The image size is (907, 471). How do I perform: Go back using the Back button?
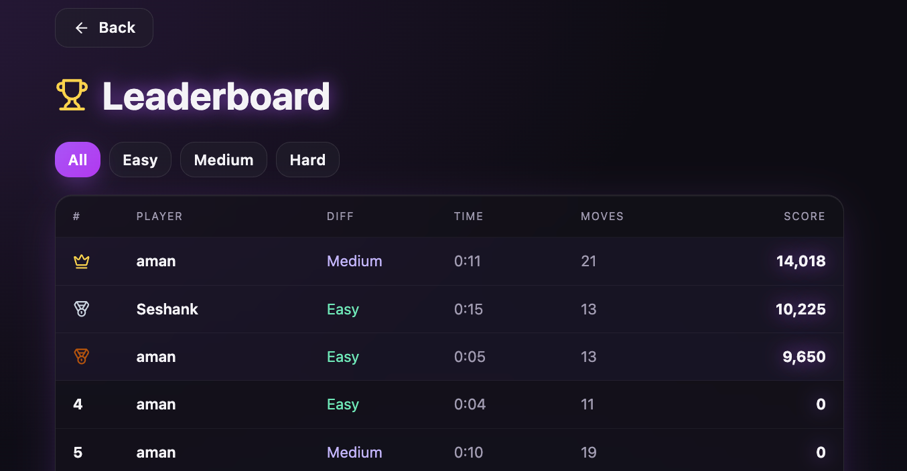click(x=104, y=27)
